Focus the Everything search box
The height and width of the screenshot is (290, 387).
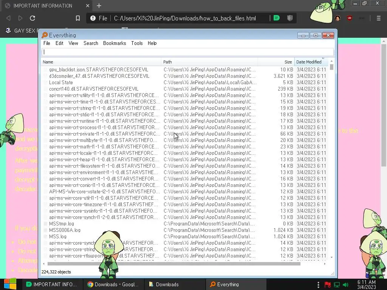(187, 52)
